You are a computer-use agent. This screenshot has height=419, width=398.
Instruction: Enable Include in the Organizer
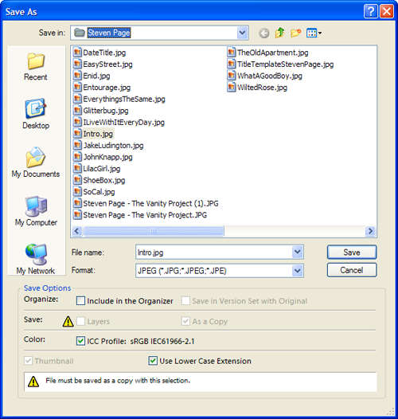click(80, 301)
